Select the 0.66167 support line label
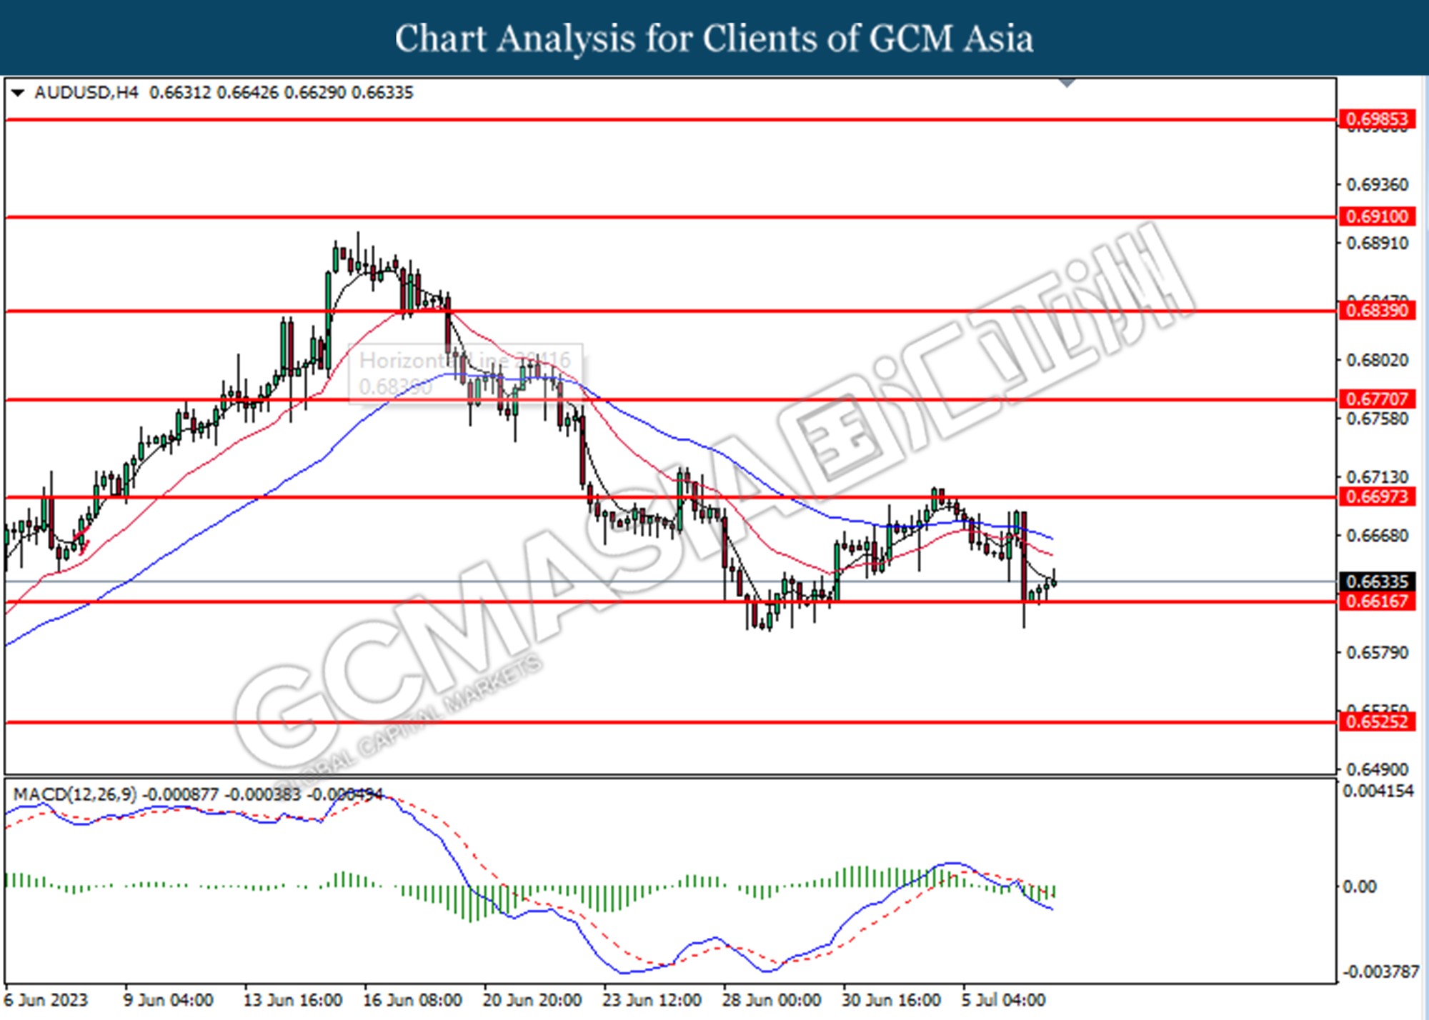Viewport: 1429px width, 1020px height. (1376, 601)
